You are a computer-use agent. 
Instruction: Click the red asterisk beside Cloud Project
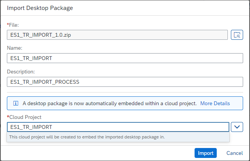[8, 117]
